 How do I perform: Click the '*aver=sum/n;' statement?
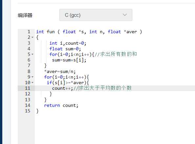coord(60,71)
